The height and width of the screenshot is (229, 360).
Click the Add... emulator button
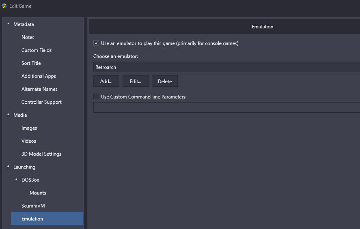coord(106,81)
